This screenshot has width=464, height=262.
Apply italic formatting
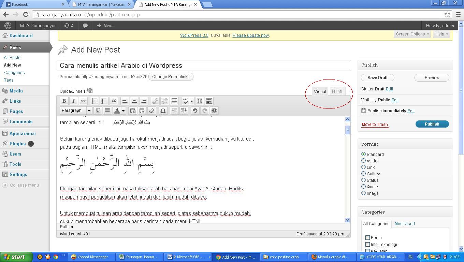pos(73,101)
